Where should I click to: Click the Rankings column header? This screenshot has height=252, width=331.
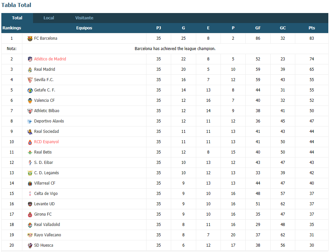(12, 28)
